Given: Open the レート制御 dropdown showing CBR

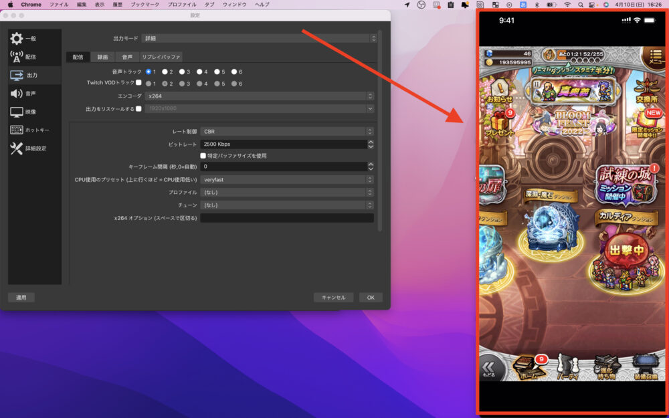Looking at the screenshot, I should (287, 131).
